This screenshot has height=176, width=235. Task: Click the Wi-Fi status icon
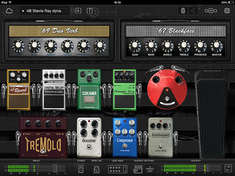pos(10,2)
